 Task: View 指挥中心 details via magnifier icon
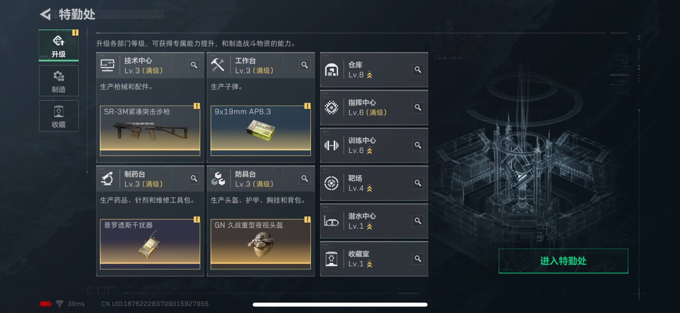(x=418, y=108)
